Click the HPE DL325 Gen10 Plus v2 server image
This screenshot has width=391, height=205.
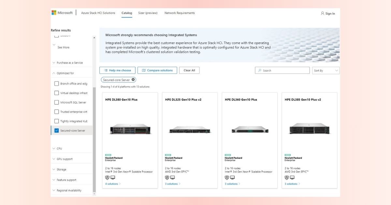tap(190, 130)
